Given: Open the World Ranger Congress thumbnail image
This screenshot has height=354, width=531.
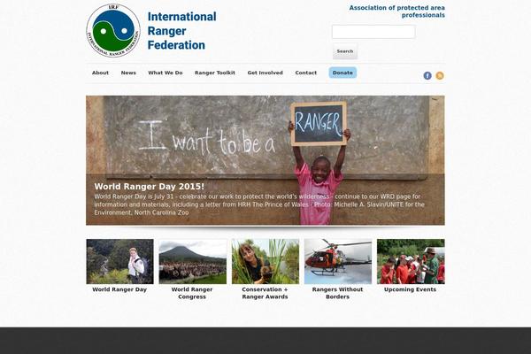Looking at the screenshot, I should 193,262.
